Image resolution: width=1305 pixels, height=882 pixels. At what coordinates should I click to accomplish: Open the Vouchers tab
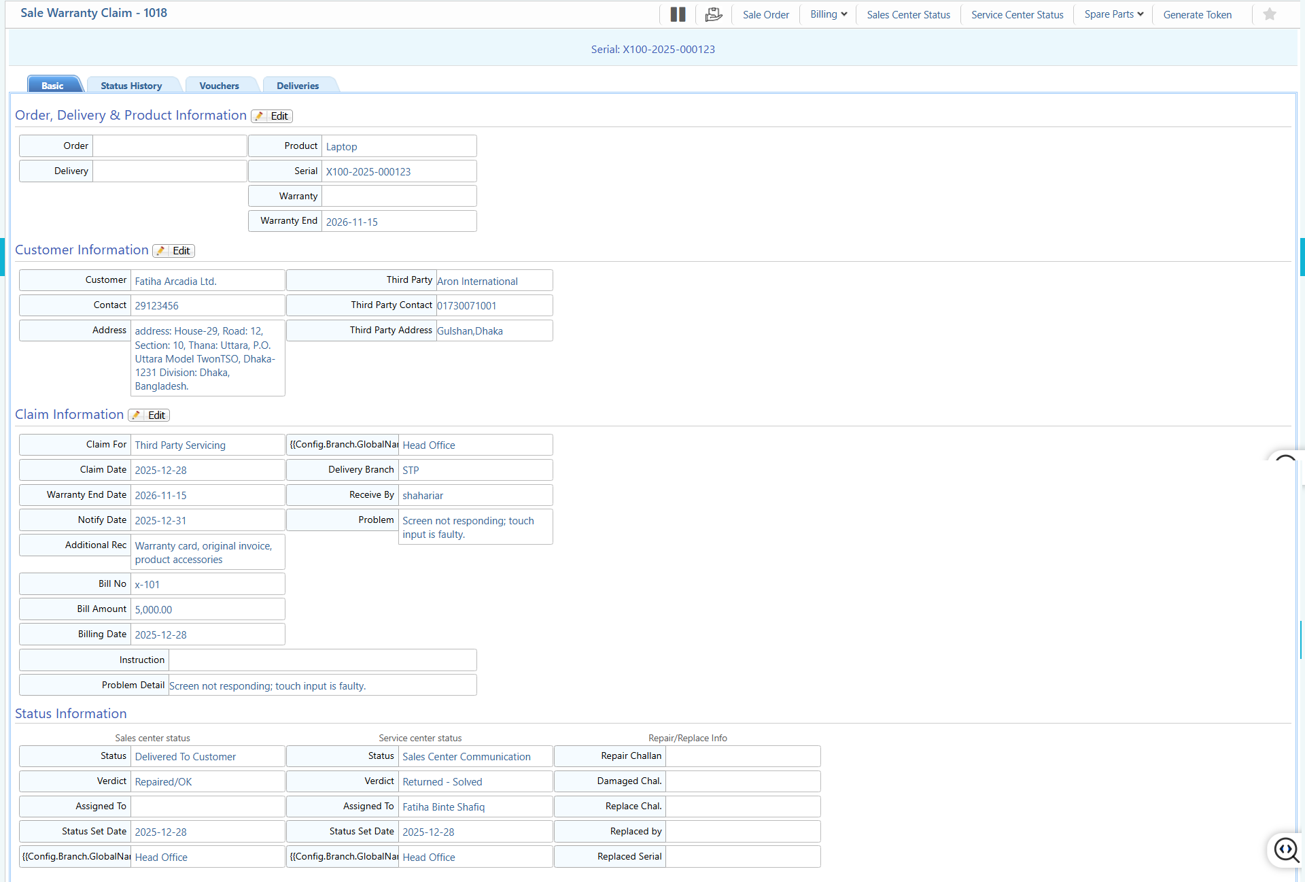tap(219, 86)
